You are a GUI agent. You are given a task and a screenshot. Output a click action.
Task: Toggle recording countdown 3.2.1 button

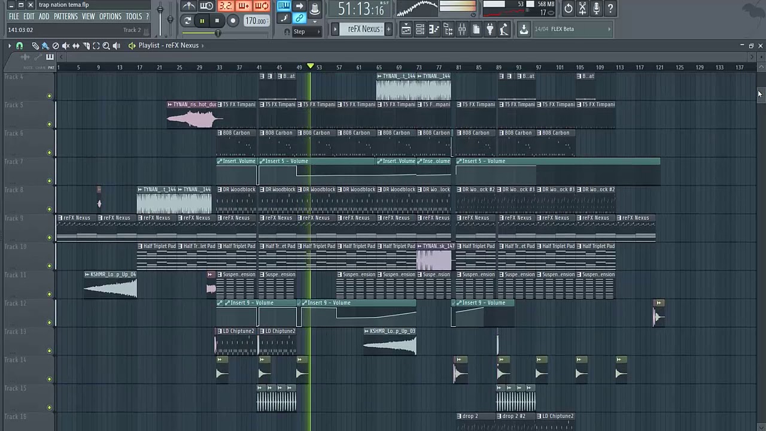click(x=225, y=7)
